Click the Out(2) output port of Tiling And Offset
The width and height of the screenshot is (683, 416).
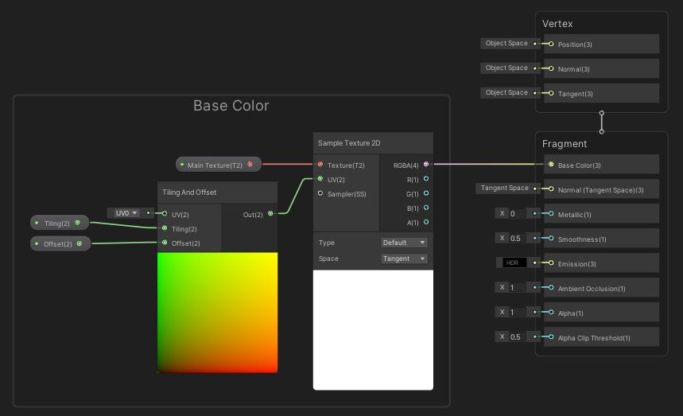(x=270, y=213)
